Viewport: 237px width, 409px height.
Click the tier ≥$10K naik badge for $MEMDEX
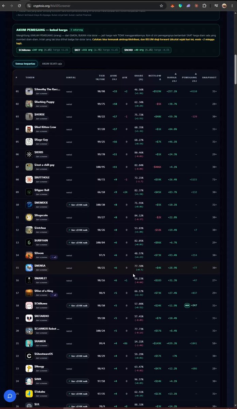[78, 205]
